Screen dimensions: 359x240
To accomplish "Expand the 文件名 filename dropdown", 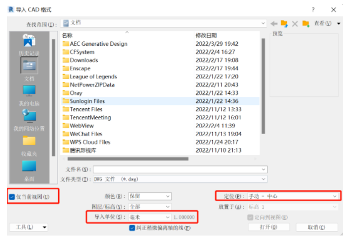I will 264,169.
